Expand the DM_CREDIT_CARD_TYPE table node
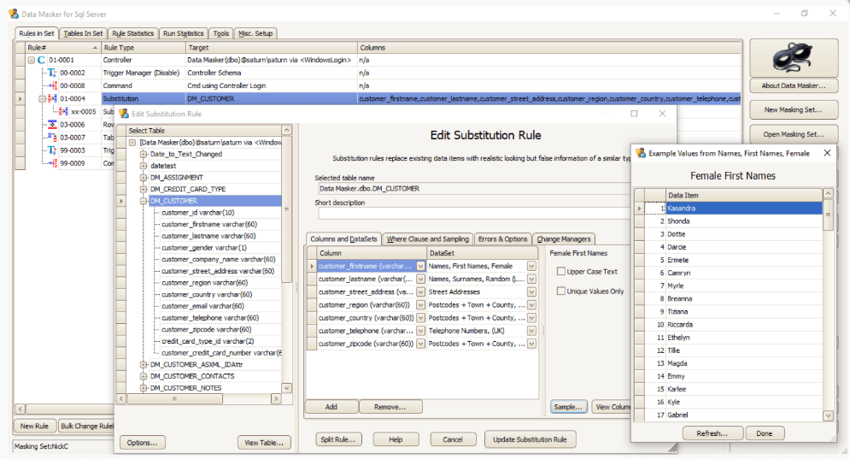 tap(144, 190)
